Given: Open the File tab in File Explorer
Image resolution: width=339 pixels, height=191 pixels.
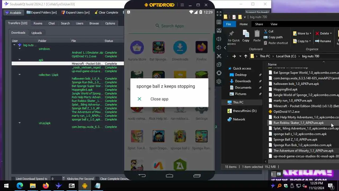Looking at the screenshot, I should pos(229,24).
